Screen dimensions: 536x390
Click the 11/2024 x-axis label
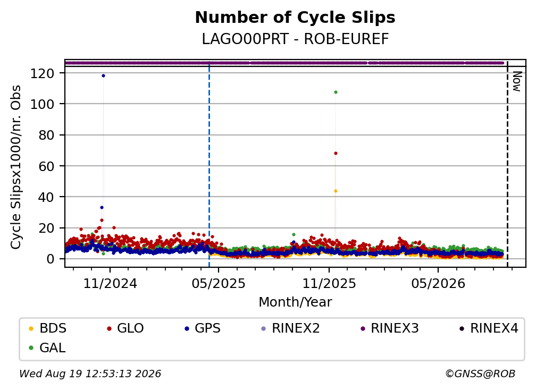(x=110, y=284)
